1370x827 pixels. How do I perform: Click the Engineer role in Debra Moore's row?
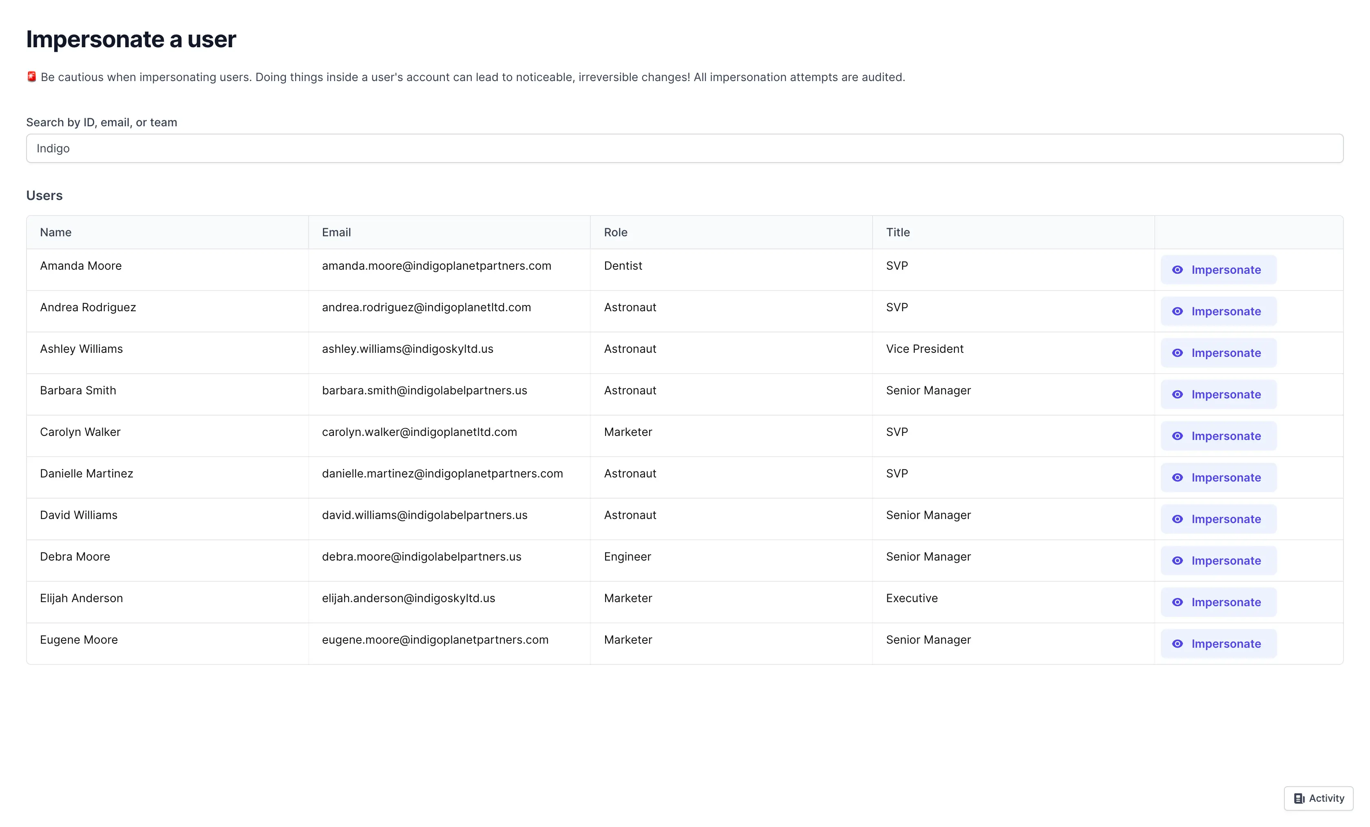(x=627, y=556)
